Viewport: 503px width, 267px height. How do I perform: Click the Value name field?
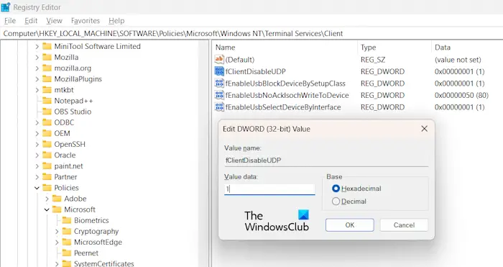326,160
